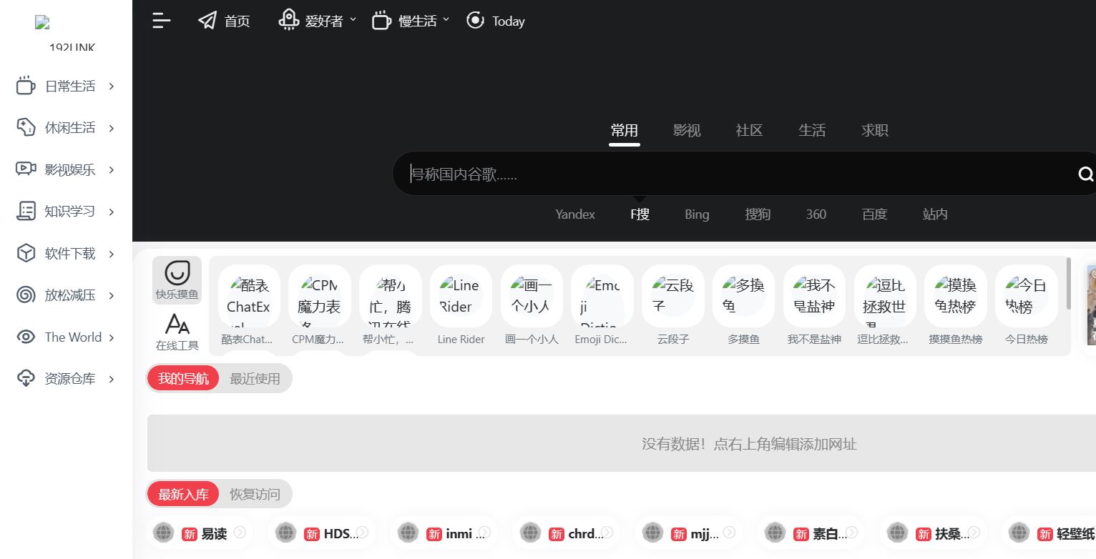This screenshot has width=1096, height=559.
Task: Switch to 最近使用 toggle
Action: [x=255, y=378]
